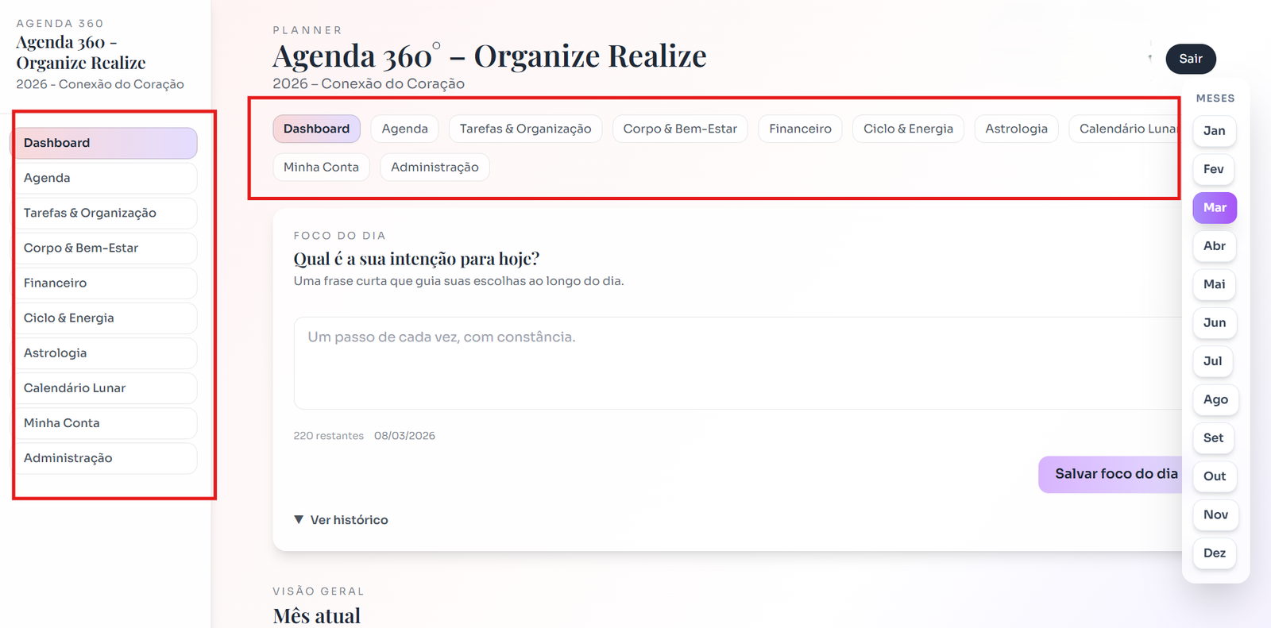1271x628 pixels.
Task: Switch to the Agenda pill tab
Action: point(404,129)
